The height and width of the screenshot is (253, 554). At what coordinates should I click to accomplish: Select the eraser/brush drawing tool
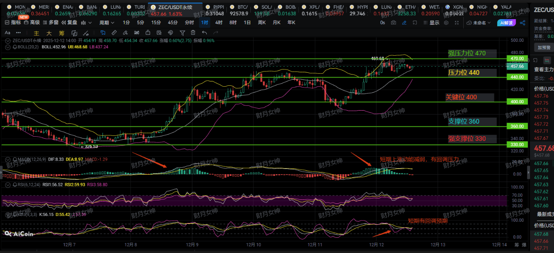click(126, 33)
